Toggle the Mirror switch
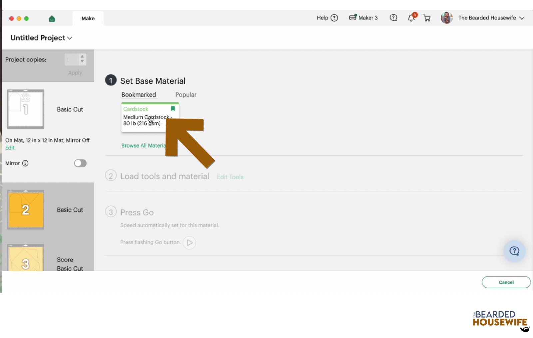Viewport: 533px width, 338px height. [x=80, y=163]
